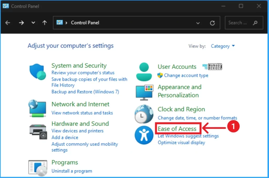Open Clock and Region heading
This screenshot has width=269, height=178.
tap(181, 109)
